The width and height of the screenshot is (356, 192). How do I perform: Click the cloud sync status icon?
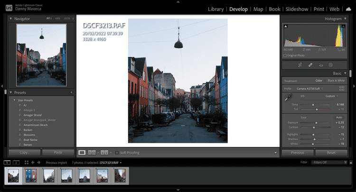pos(348,9)
